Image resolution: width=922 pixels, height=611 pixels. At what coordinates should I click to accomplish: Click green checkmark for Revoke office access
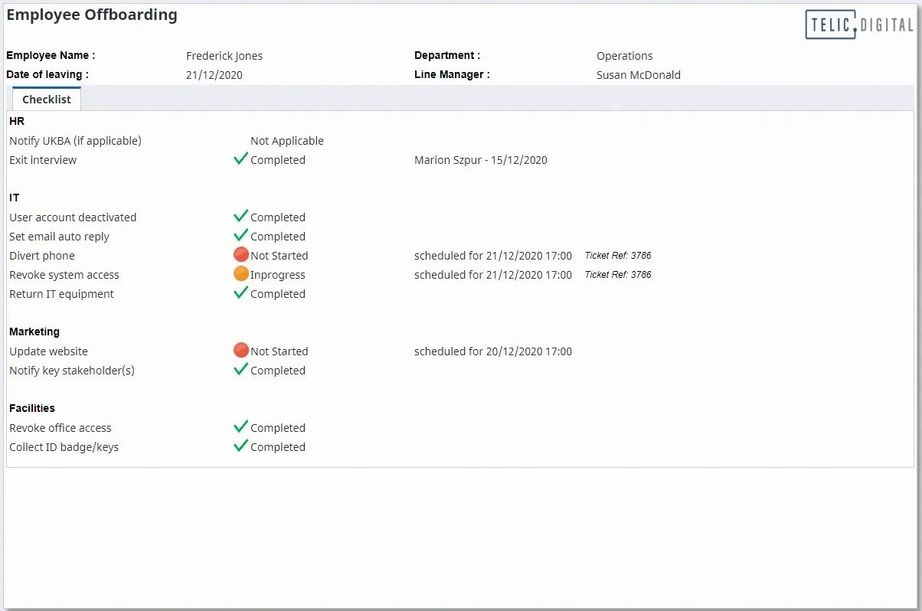pyautogui.click(x=240, y=426)
